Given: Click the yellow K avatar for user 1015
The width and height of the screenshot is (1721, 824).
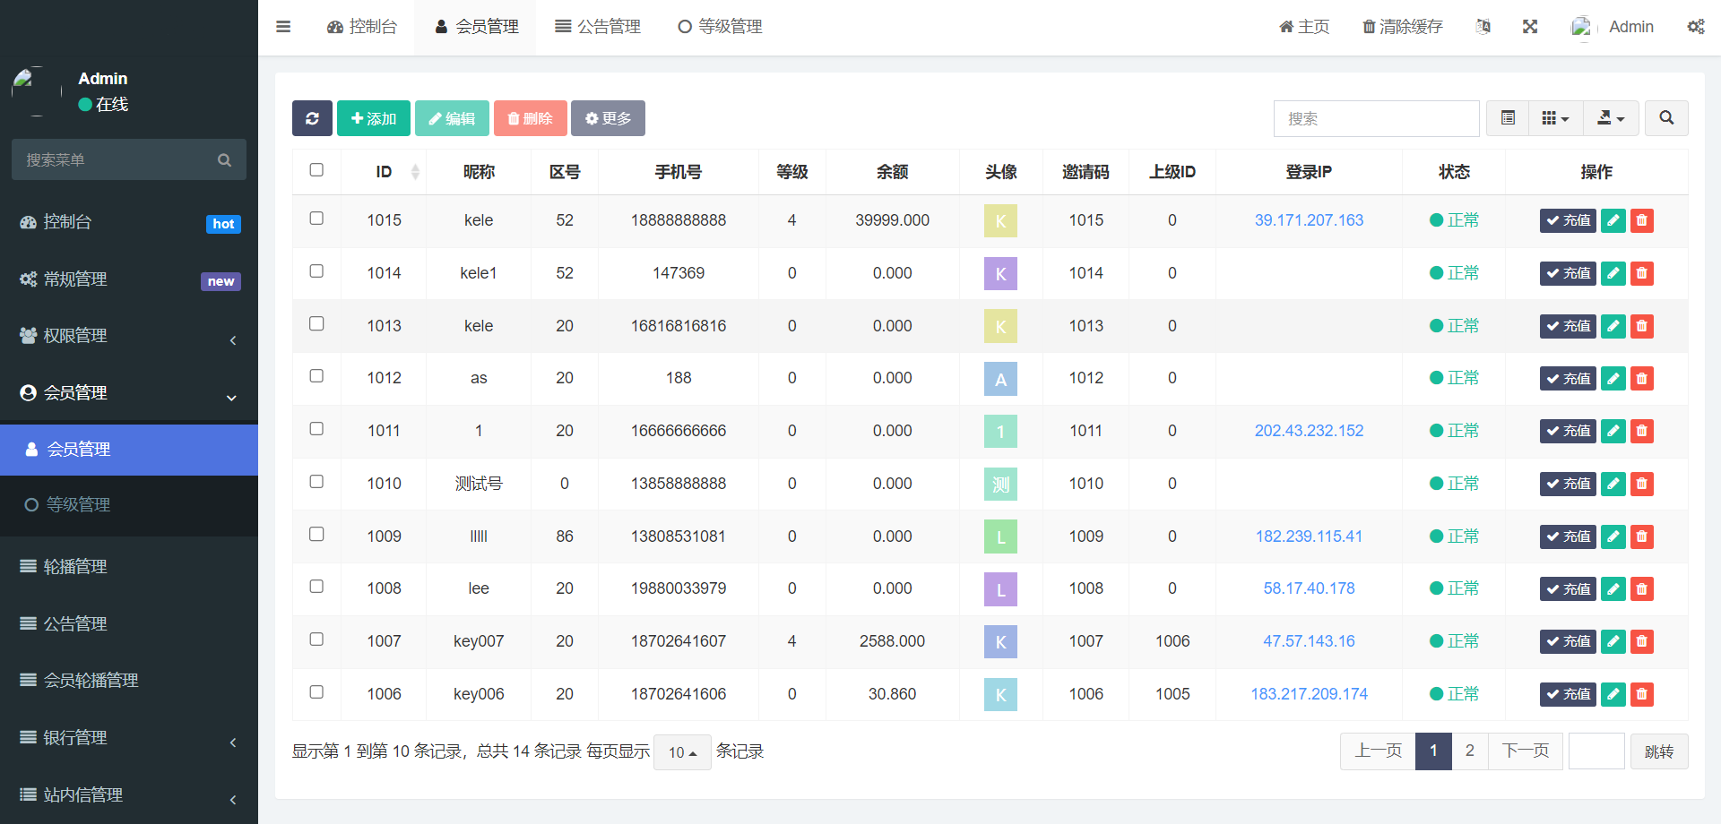Looking at the screenshot, I should 1000,221.
